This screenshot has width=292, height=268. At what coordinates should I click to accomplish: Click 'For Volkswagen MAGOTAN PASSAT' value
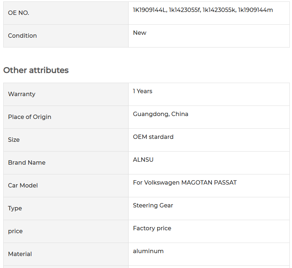[185, 182]
